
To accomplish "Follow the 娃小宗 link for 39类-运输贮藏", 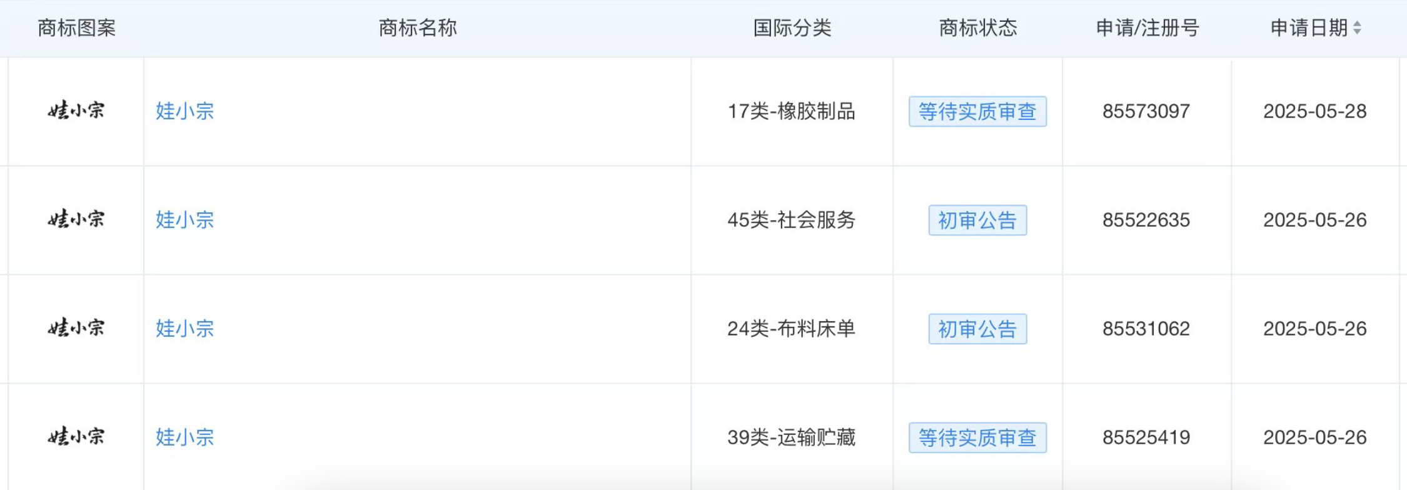I will [184, 437].
